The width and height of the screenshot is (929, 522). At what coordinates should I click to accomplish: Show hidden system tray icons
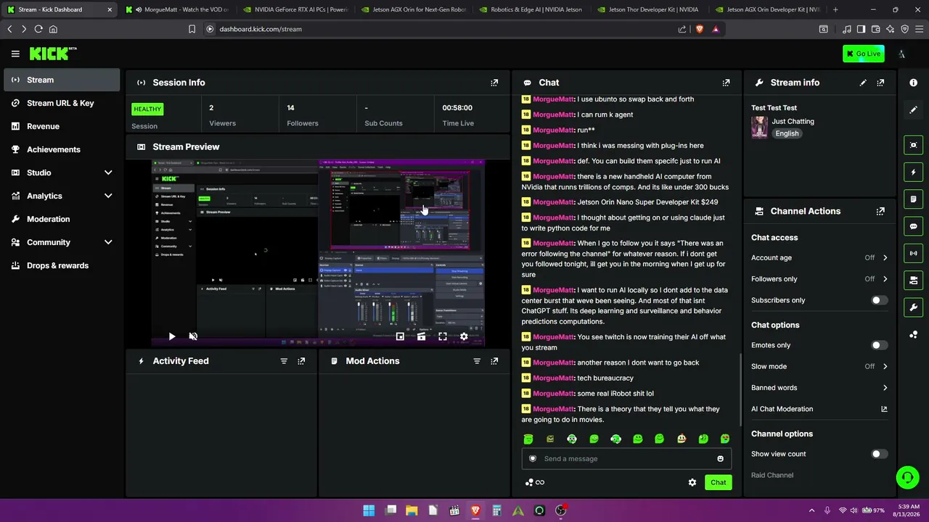811,510
